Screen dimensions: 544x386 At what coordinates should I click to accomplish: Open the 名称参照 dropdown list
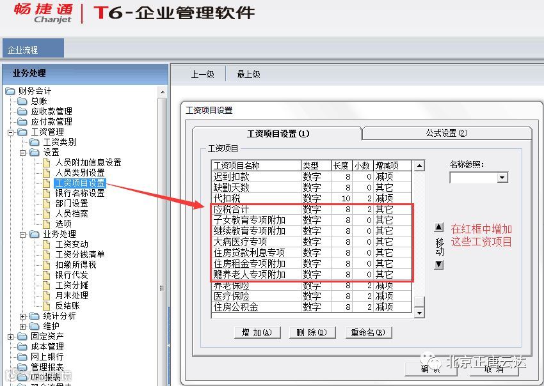point(502,178)
